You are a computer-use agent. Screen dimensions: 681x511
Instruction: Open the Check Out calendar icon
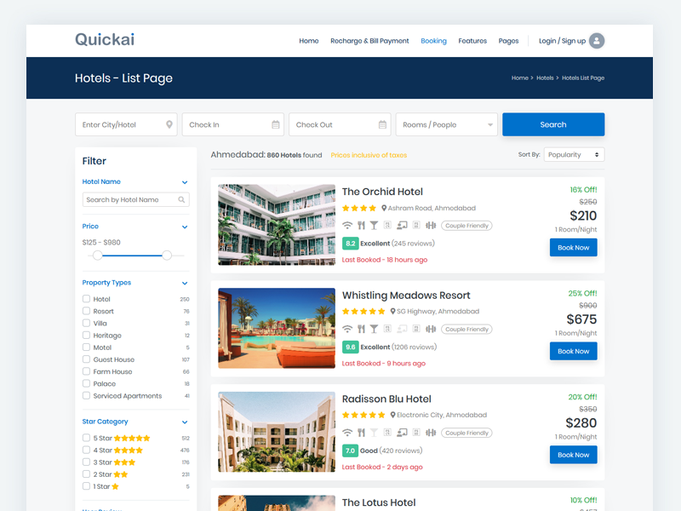click(x=382, y=124)
